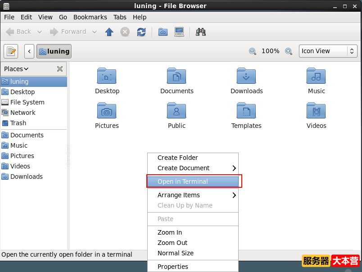The width and height of the screenshot is (362, 272).
Task: Click the Computer icon in toolbar
Action: click(179, 32)
